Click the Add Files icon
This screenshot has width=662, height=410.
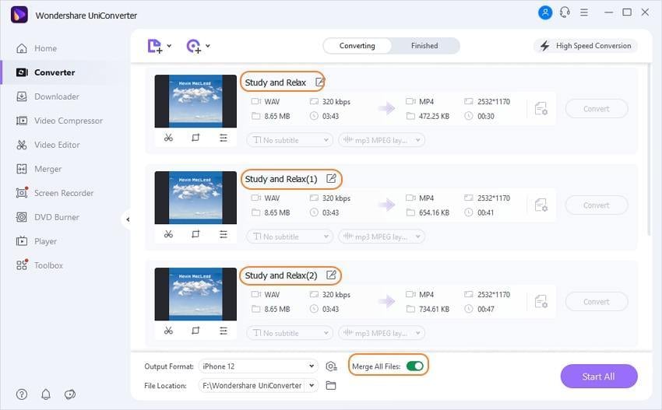[154, 46]
